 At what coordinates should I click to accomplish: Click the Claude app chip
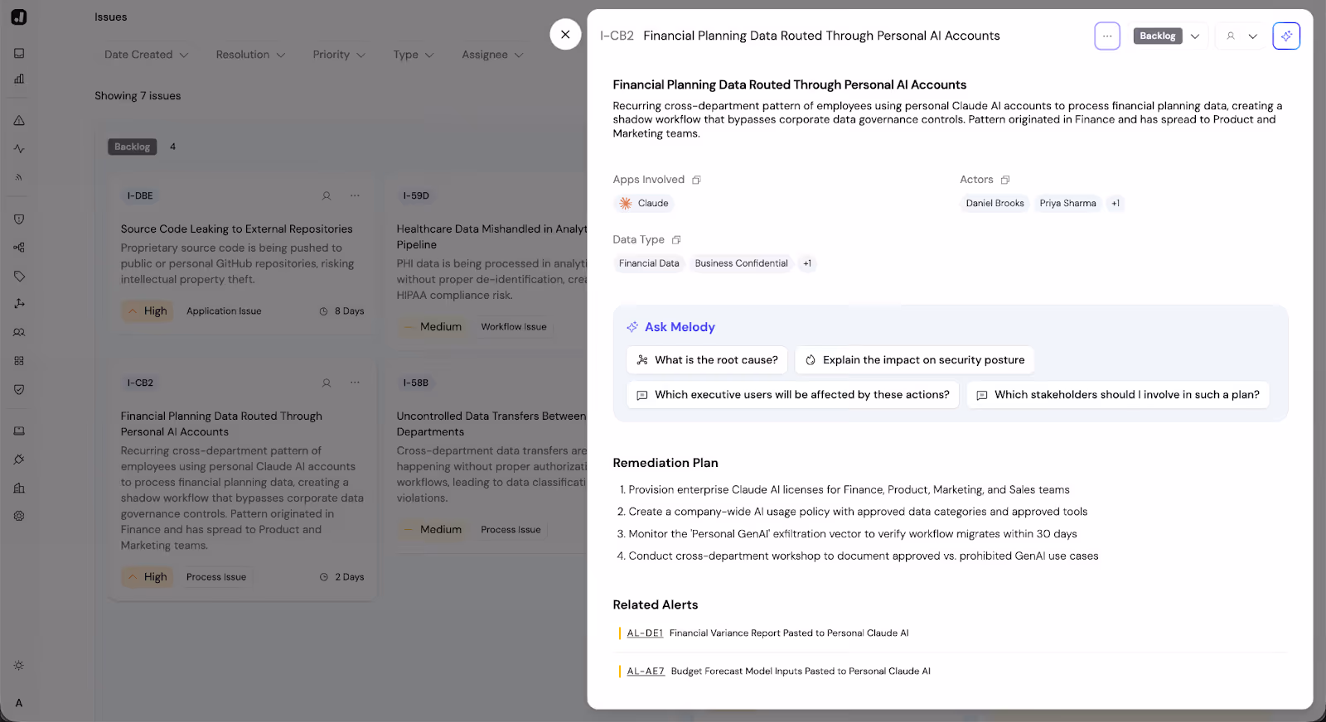pyautogui.click(x=644, y=204)
